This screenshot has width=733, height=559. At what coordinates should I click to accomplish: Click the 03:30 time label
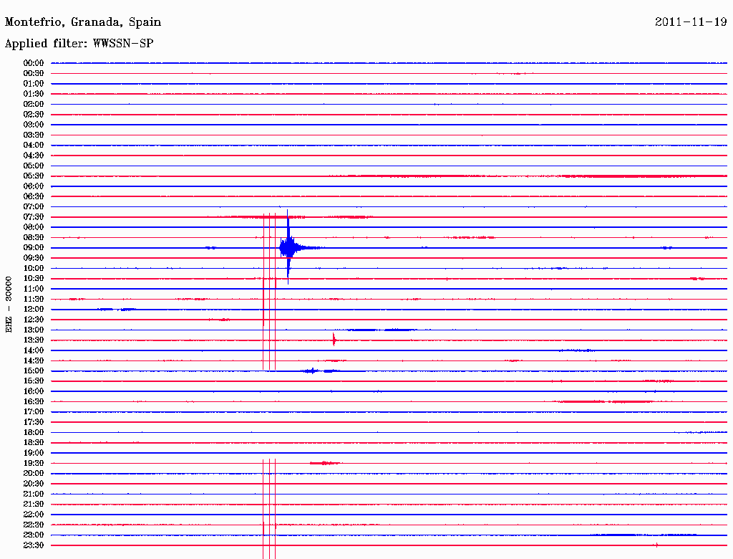(x=34, y=135)
